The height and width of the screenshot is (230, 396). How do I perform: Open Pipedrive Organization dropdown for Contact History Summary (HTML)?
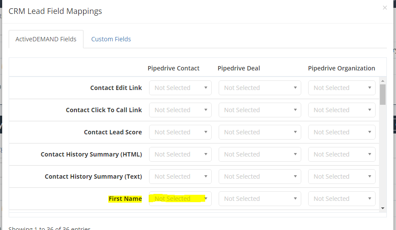(x=342, y=154)
